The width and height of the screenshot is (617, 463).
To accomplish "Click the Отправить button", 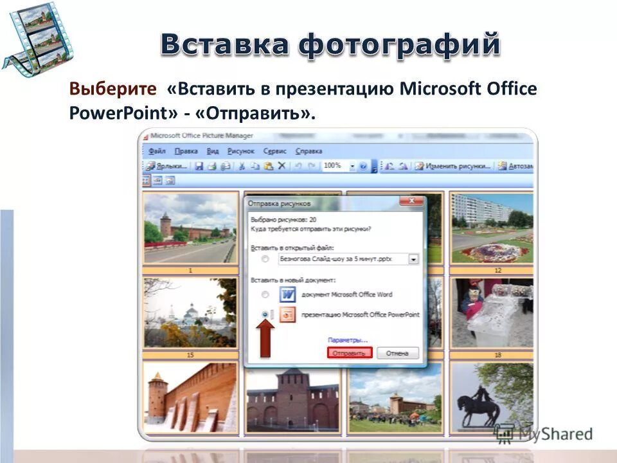I will pos(350,353).
